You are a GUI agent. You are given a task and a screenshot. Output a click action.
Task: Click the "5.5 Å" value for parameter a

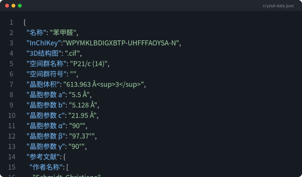[x=79, y=95]
